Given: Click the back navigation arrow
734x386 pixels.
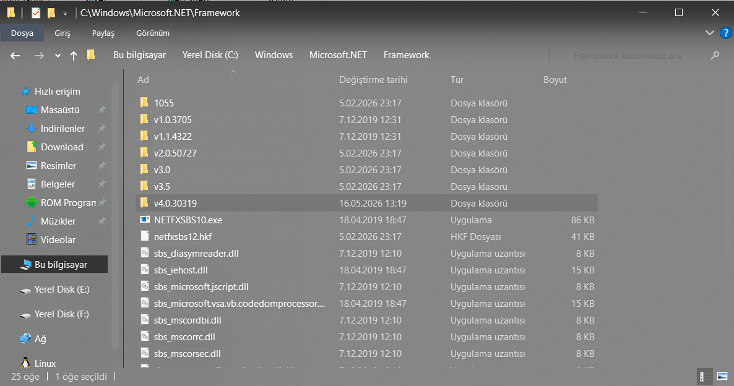Looking at the screenshot, I should click(15, 56).
